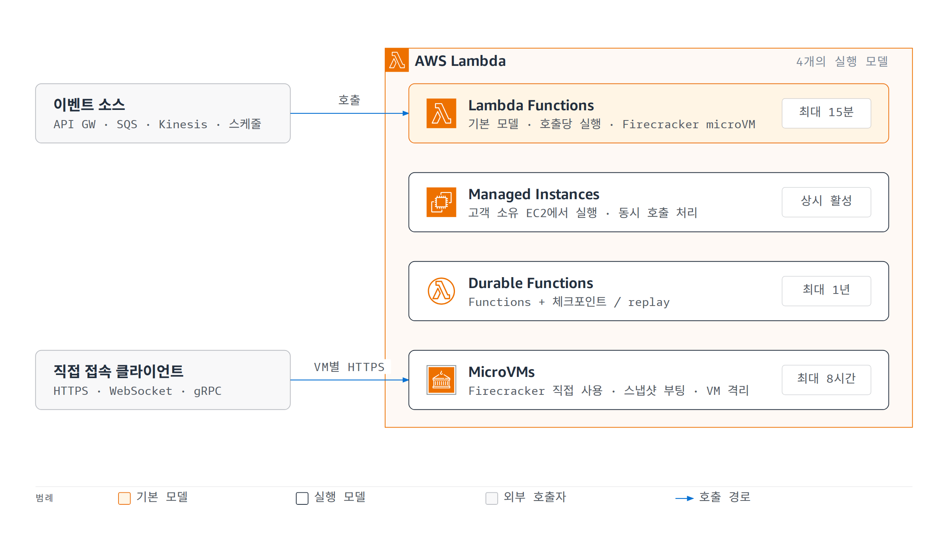Click the 기본 모델 legend text
Screen dimensions: 948x534
coord(162,497)
